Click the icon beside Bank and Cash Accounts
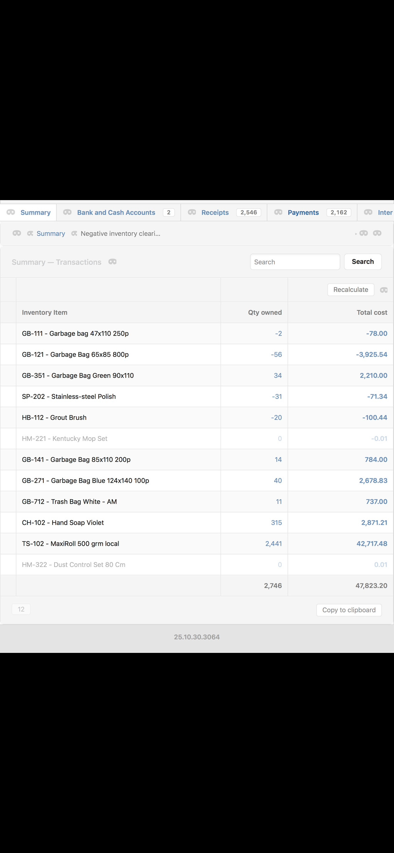Viewport: 394px width, 853px height. (x=67, y=212)
